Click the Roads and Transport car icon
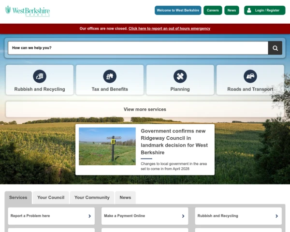 tap(250, 76)
